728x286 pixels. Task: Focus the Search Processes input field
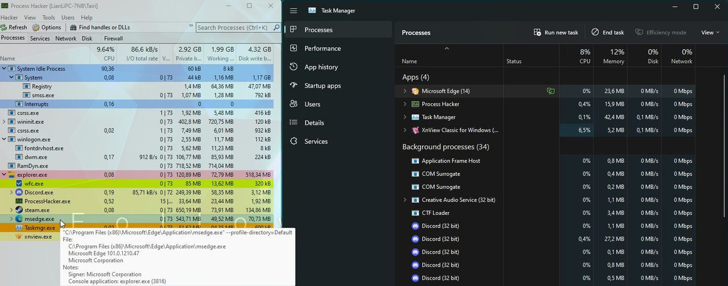234,27
